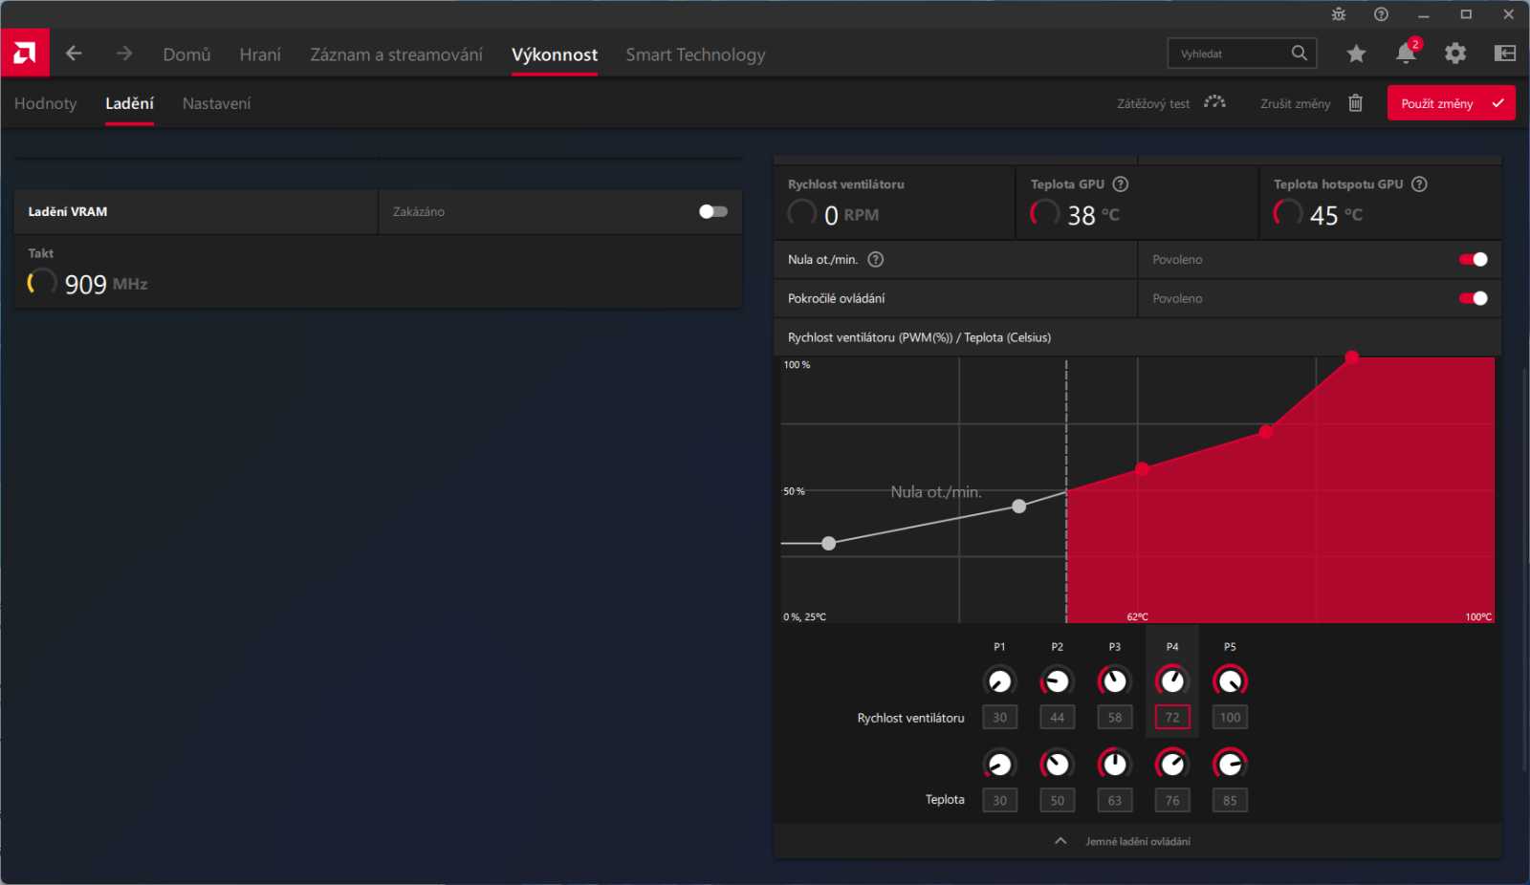This screenshot has height=885, width=1530.
Task: Click the P3 Teplota knob
Action: point(1114,764)
